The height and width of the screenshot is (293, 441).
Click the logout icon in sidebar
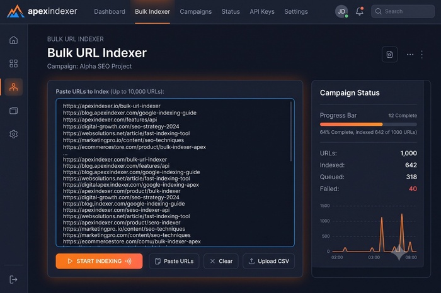(x=13, y=280)
